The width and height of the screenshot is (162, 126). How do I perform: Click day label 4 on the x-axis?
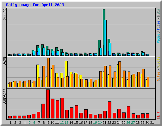coord(25,123)
